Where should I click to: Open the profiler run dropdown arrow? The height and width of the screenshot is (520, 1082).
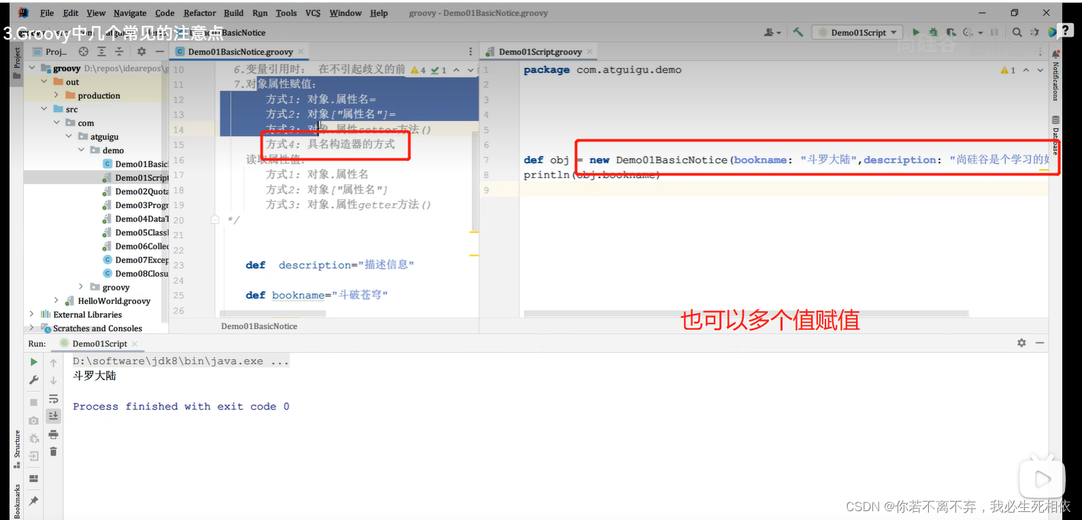tap(981, 32)
